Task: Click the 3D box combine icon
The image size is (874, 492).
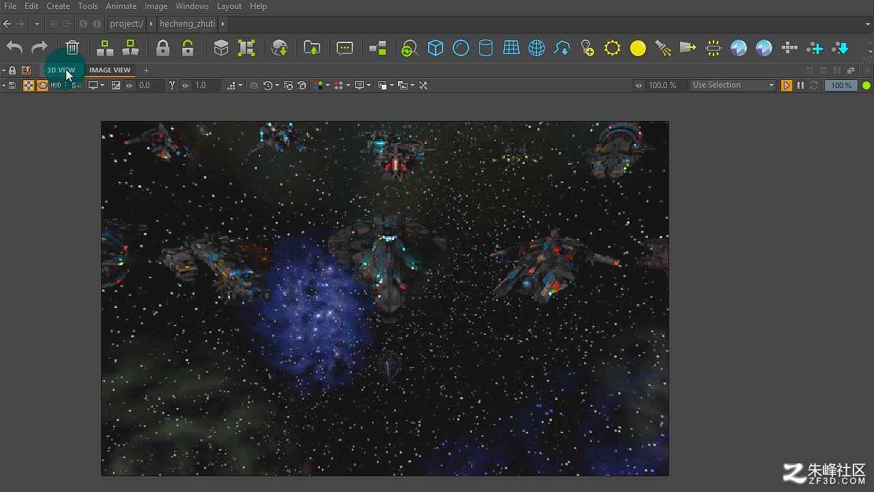Action: pyautogui.click(x=221, y=48)
